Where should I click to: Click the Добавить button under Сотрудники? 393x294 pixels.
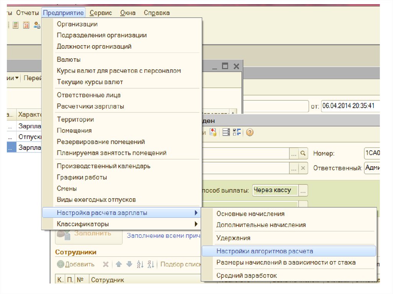(76, 264)
